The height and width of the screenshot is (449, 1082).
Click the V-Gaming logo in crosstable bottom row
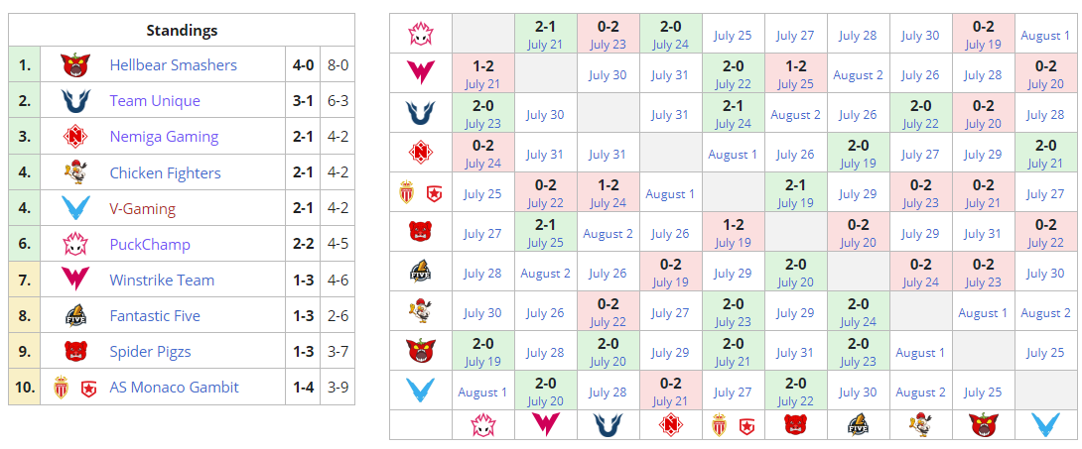[1045, 424]
